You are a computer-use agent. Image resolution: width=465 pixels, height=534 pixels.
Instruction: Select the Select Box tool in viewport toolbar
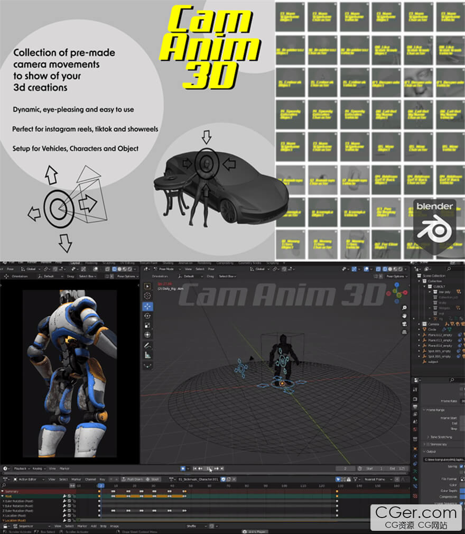tap(147, 286)
